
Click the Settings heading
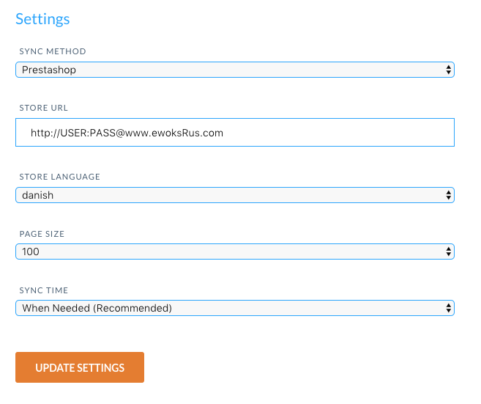click(x=42, y=19)
